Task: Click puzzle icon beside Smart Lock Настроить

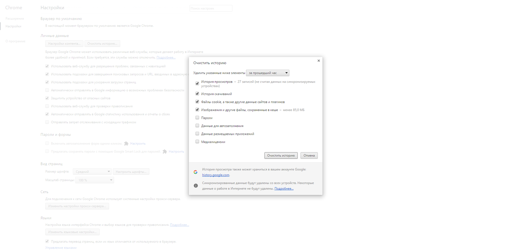Action: [165, 151]
